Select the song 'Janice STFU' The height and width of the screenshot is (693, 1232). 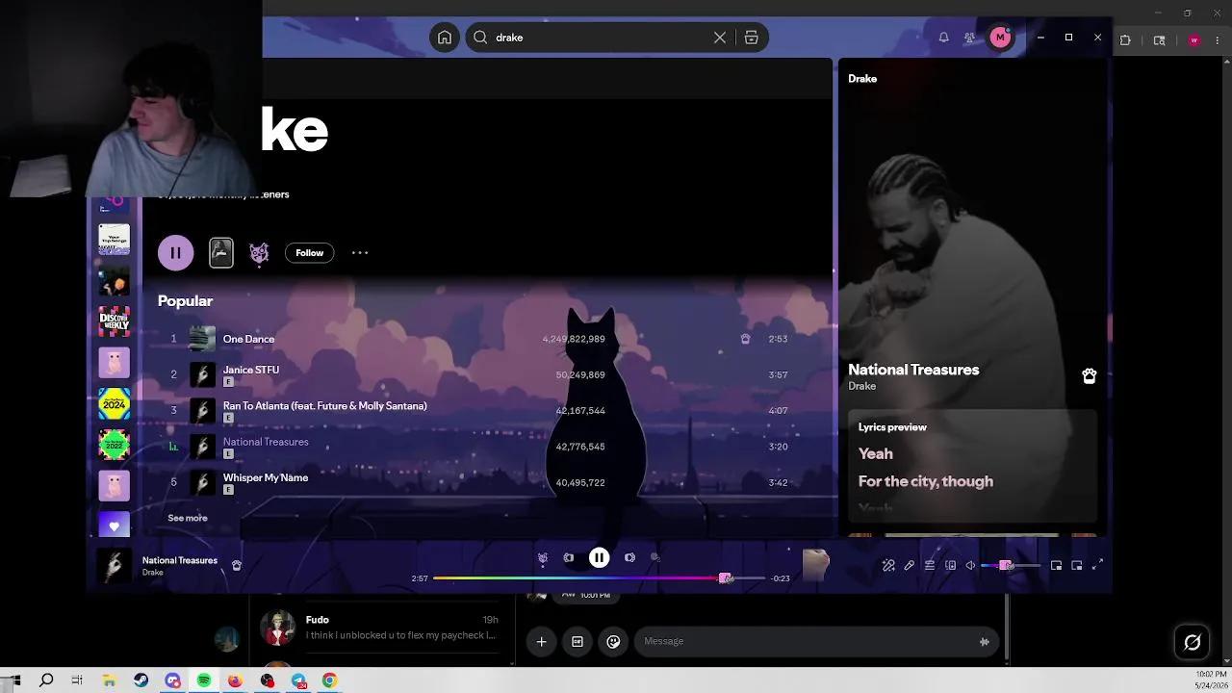251,370
